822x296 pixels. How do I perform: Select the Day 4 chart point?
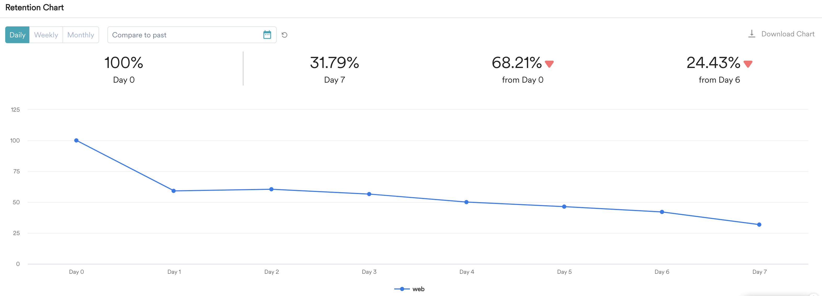point(466,202)
